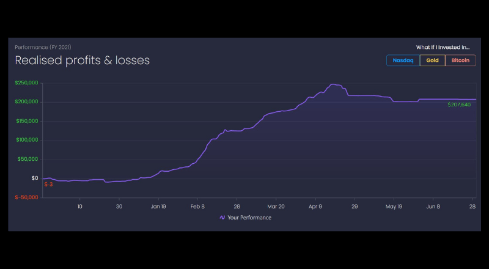The width and height of the screenshot is (489, 269).
Task: Click the $50,000 y-axis label
Action: pos(28,159)
